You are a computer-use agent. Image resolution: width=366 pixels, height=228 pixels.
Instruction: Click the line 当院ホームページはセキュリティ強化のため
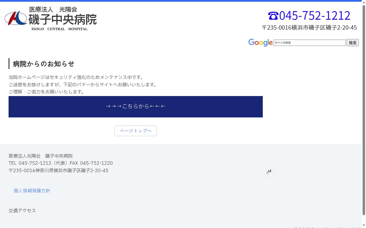76,77
